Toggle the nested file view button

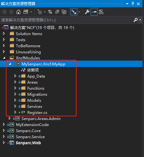click(74, 12)
